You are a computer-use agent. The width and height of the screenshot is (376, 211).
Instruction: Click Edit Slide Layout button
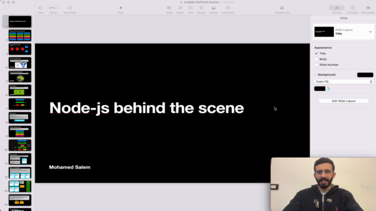pyautogui.click(x=344, y=101)
